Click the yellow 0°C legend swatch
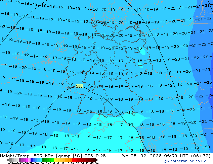Image resolution: width=213 pixels, height=164 pixels. 55,160
